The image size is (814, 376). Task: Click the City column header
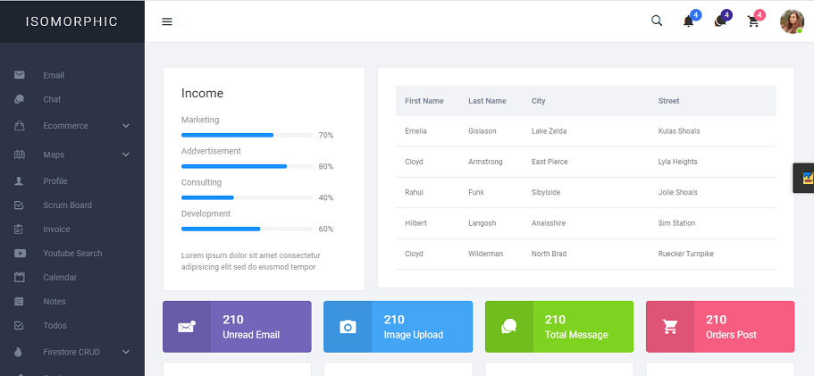[538, 101]
